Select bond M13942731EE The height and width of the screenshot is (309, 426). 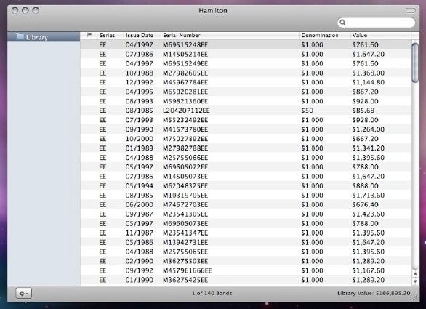(246, 242)
